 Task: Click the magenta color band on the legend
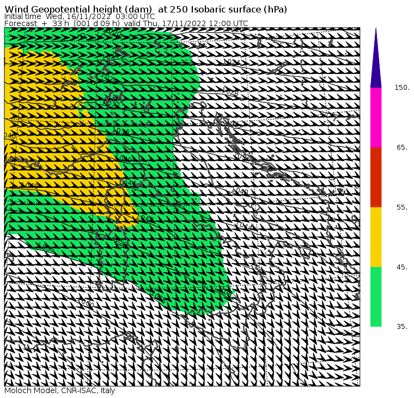tap(376, 118)
